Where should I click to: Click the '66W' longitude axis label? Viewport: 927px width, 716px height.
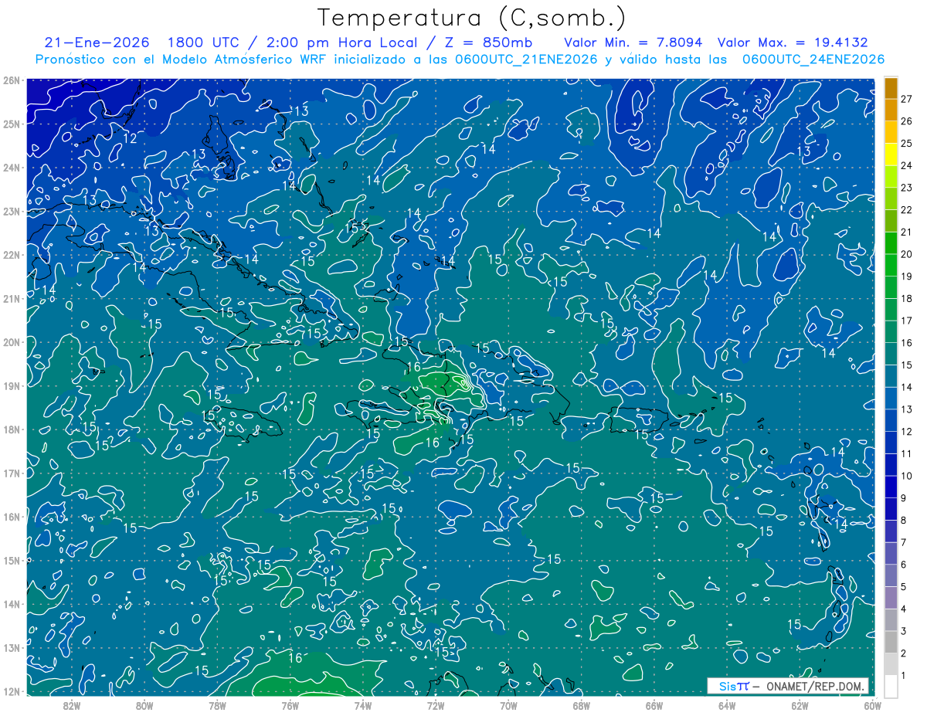point(654,705)
